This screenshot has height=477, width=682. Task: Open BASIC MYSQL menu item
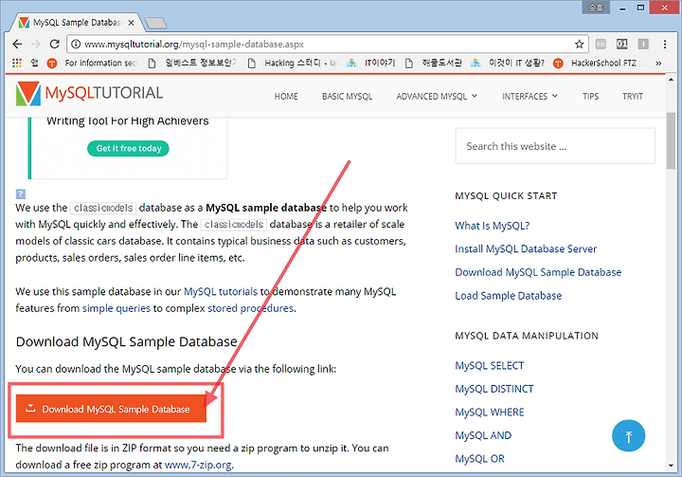coord(347,97)
